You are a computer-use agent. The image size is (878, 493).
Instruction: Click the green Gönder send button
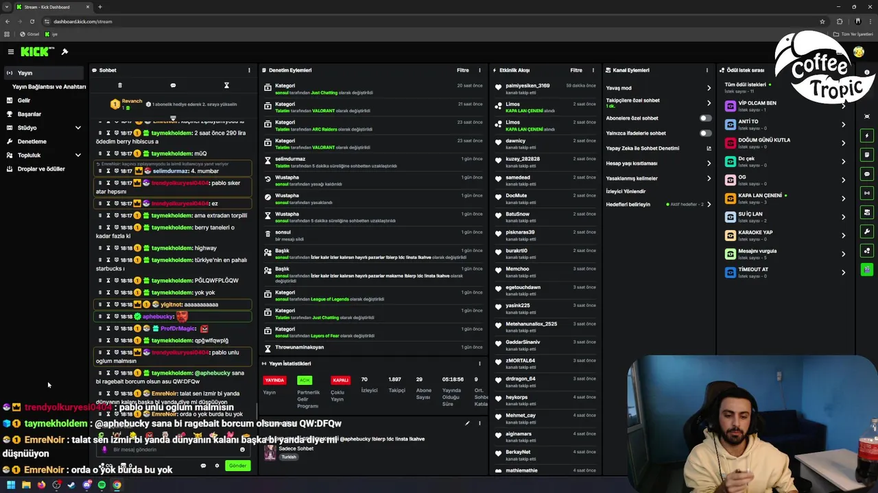[237, 466]
